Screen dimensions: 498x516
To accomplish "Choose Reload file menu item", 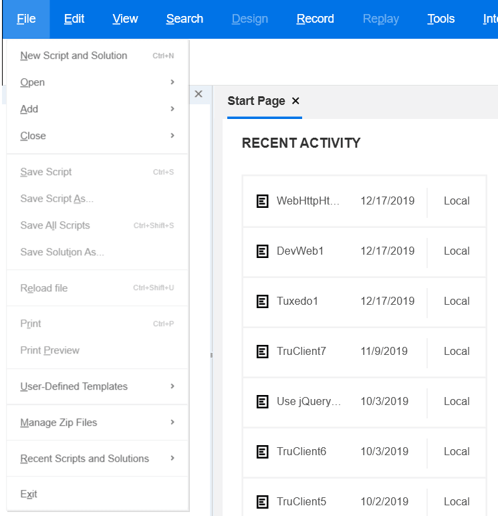I will pos(98,288).
